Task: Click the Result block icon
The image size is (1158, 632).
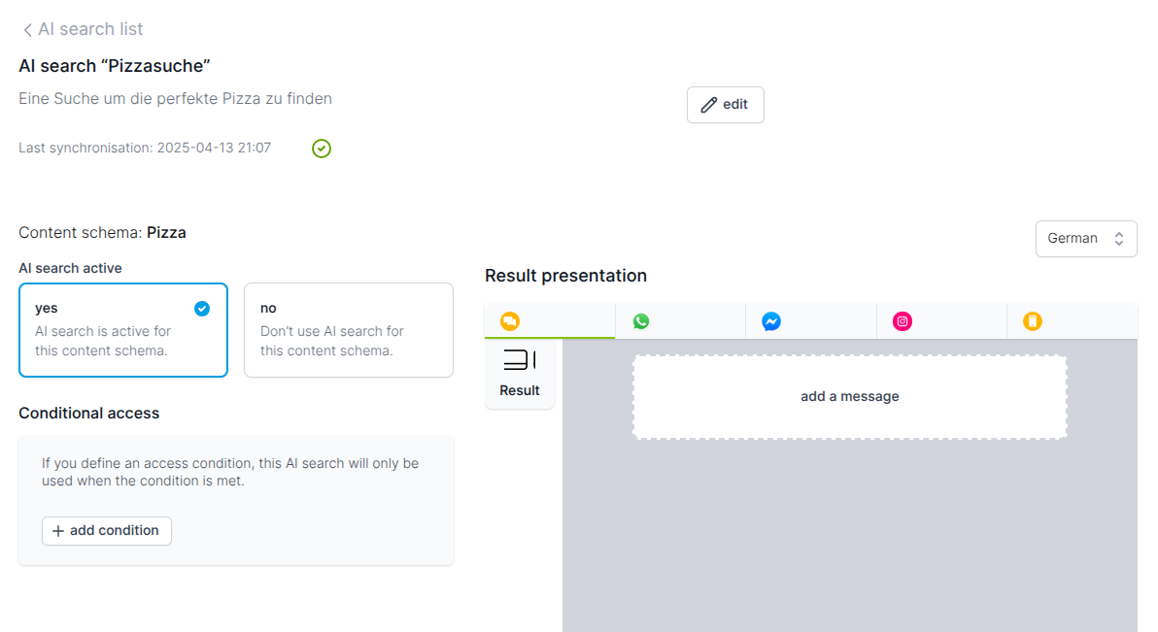Action: pos(520,360)
